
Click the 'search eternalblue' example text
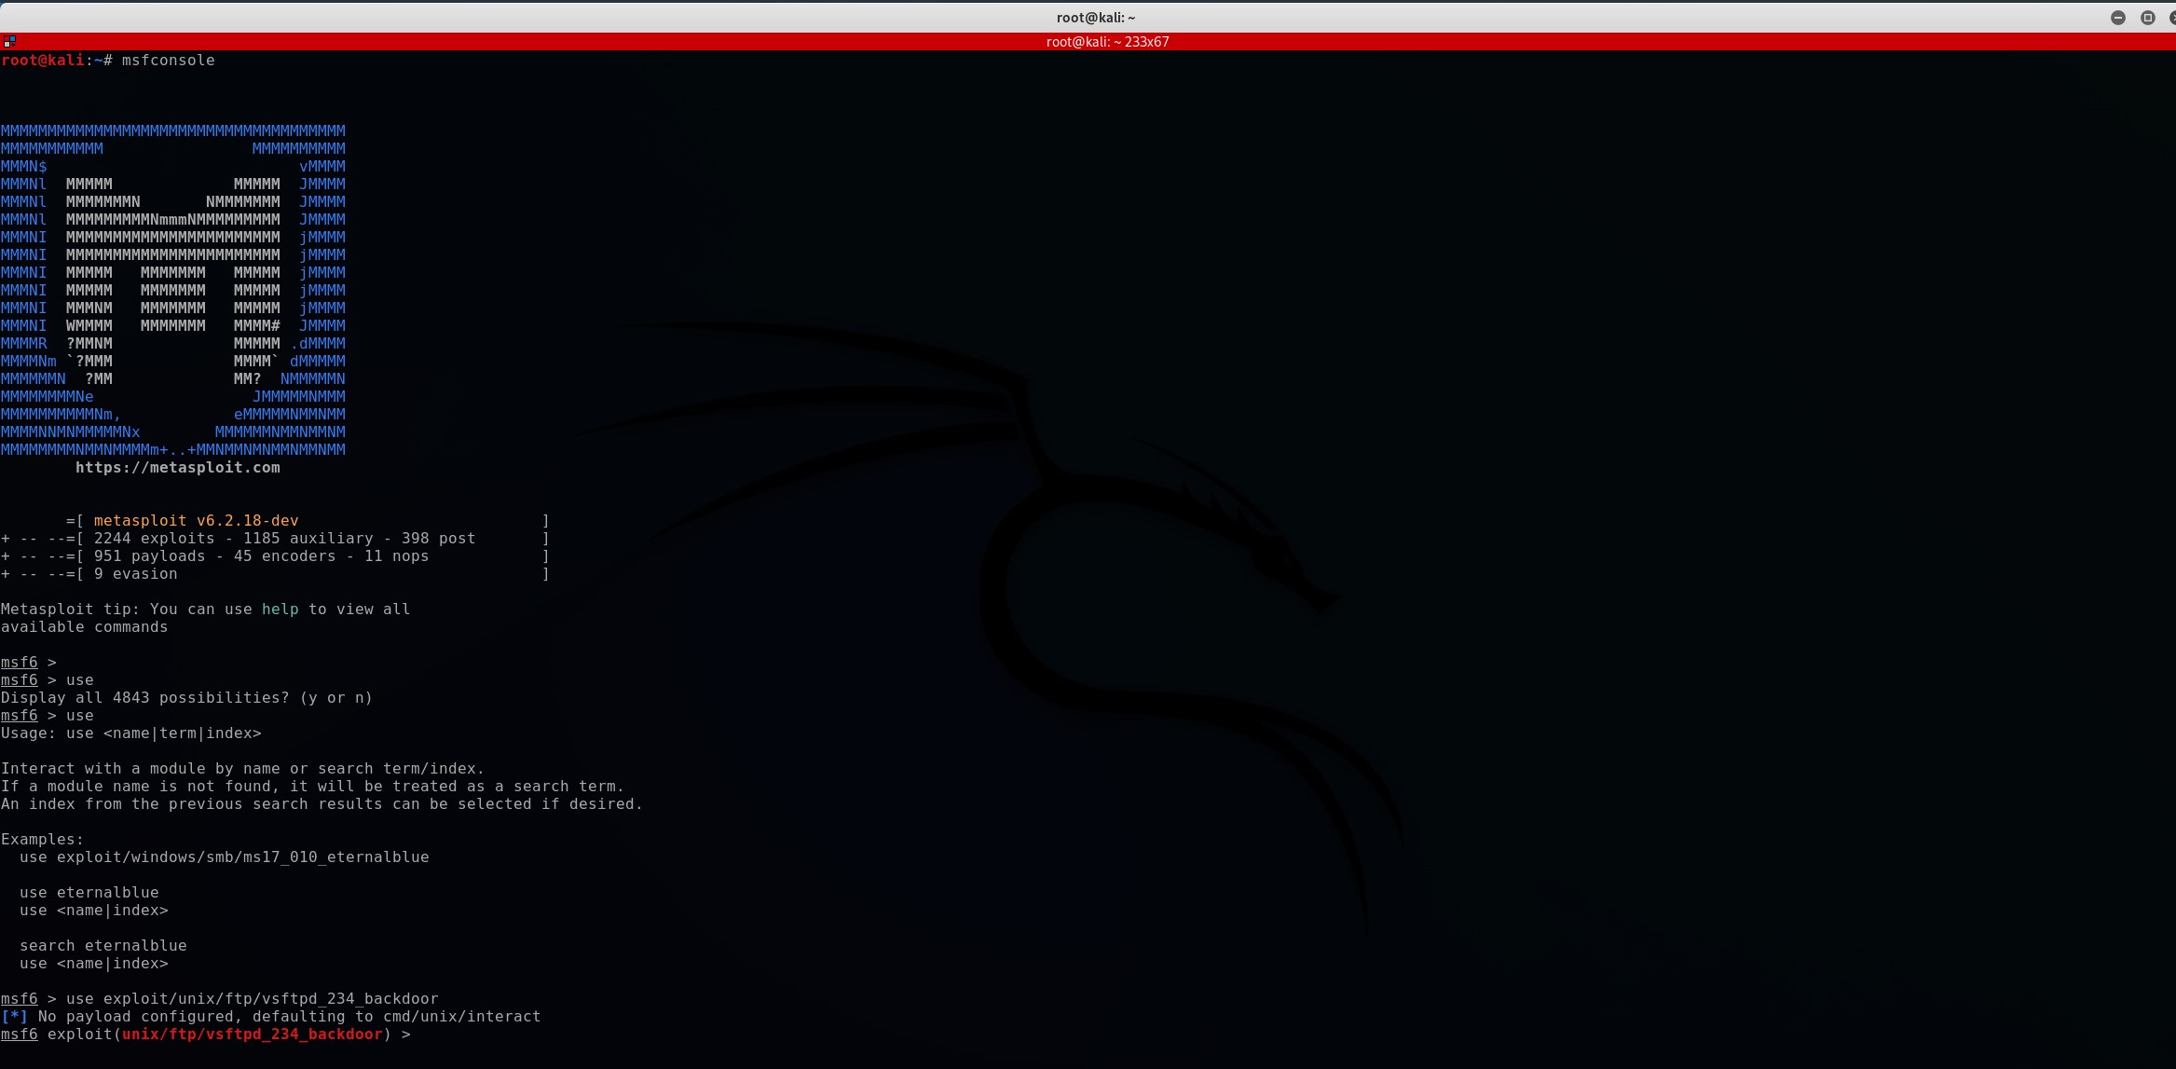[103, 946]
